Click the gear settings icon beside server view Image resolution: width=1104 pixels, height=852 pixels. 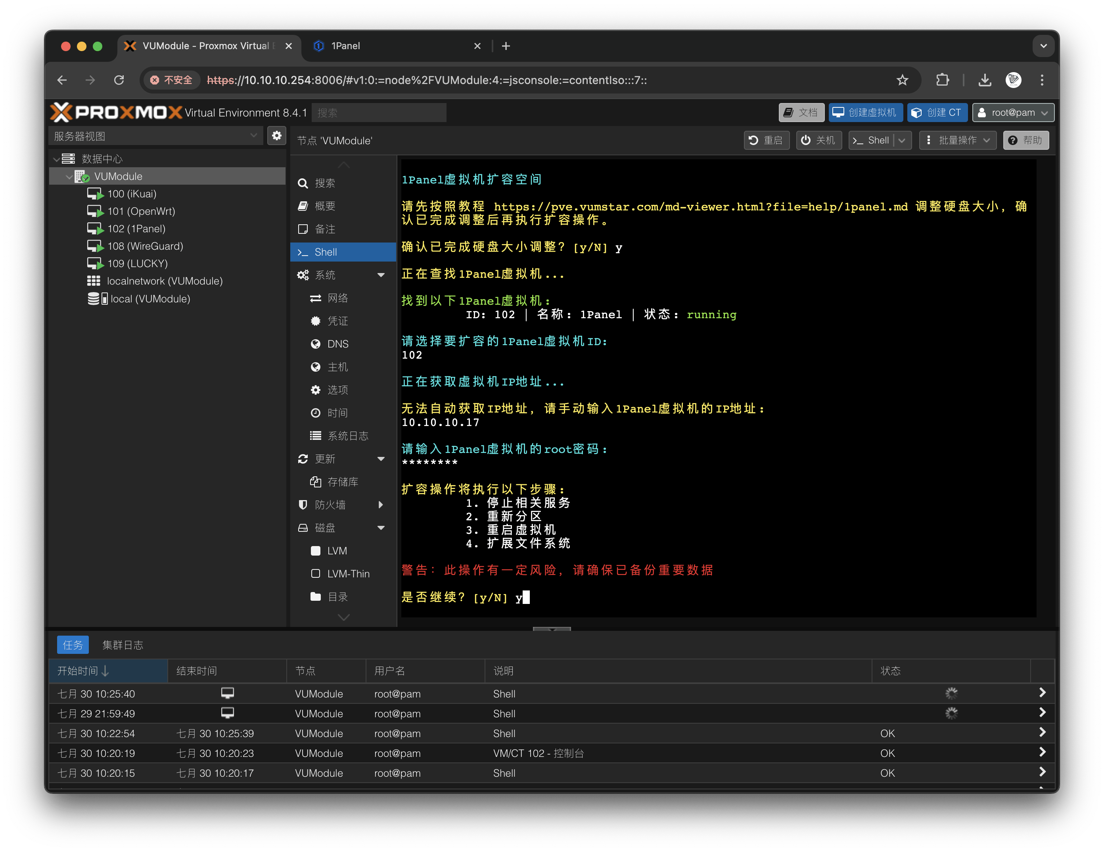[276, 136]
